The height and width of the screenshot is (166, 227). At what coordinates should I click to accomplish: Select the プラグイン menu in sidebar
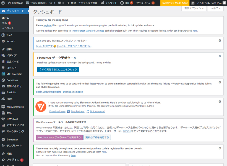13,160
